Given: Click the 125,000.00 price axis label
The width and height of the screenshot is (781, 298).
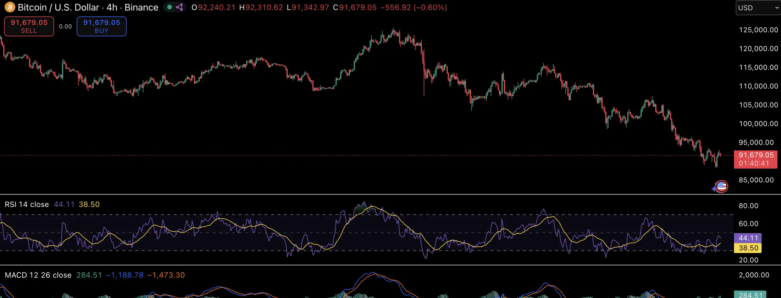Looking at the screenshot, I should [x=758, y=30].
